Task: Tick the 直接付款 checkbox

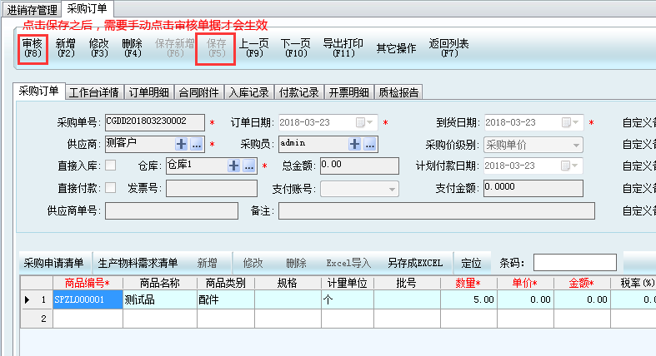Action: 110,187
